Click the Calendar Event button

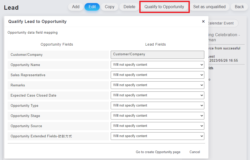tap(221, 23)
